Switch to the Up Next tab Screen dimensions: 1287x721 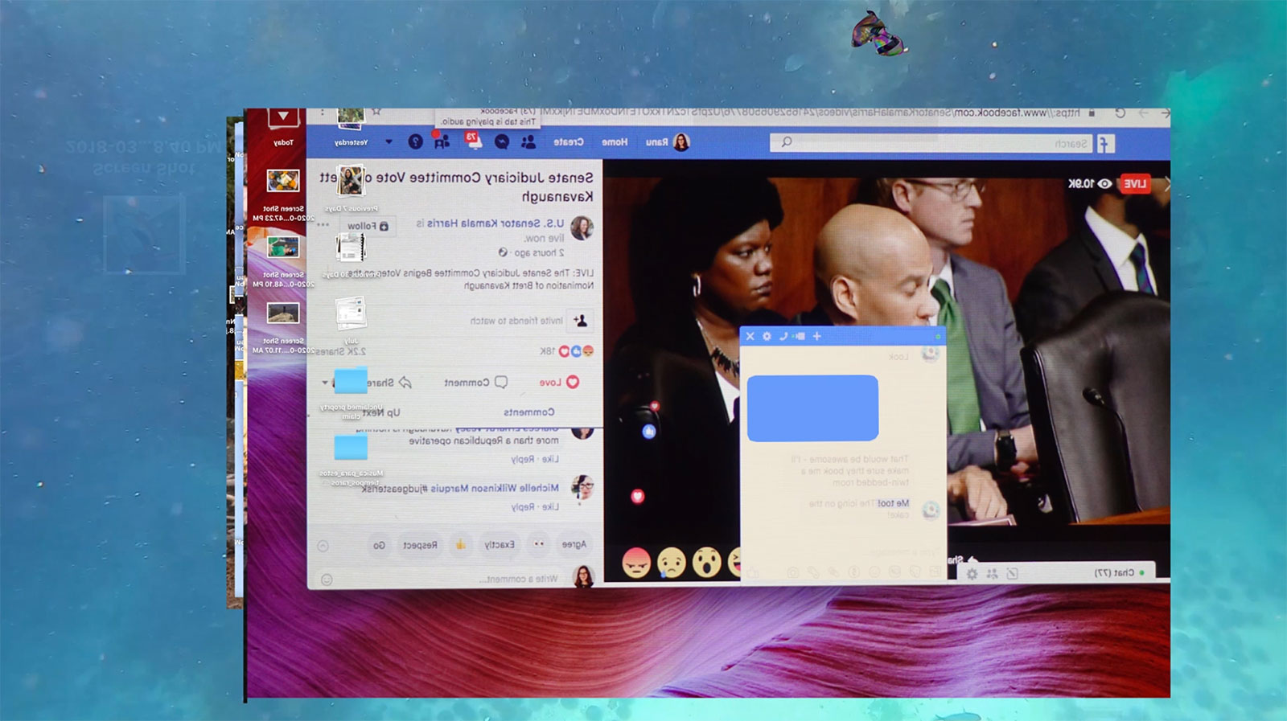point(380,412)
